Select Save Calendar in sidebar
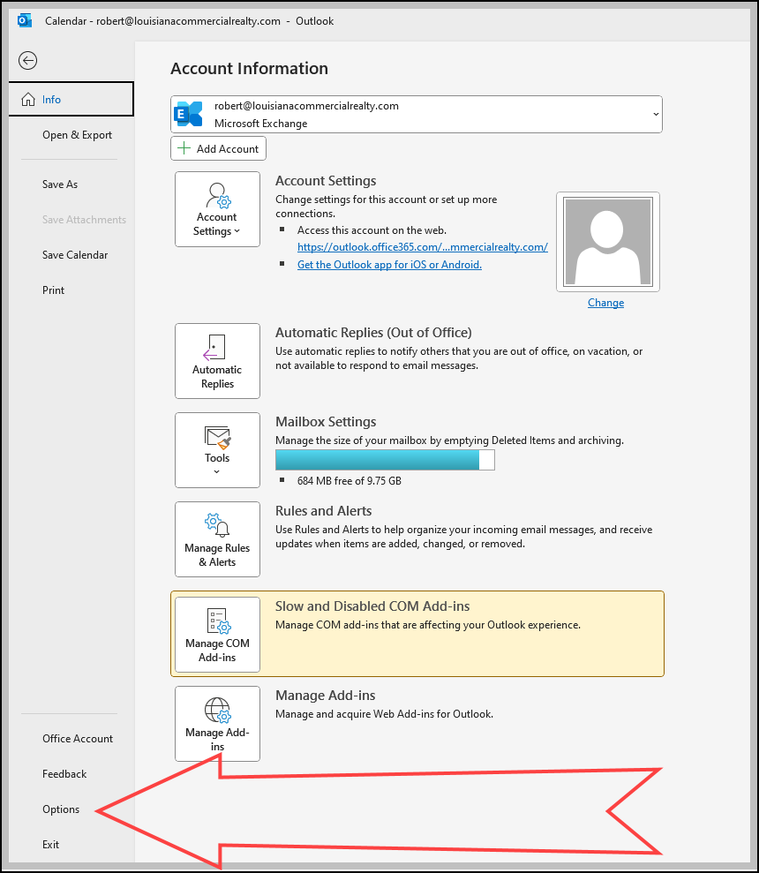Viewport: 759px width, 873px height. click(75, 255)
